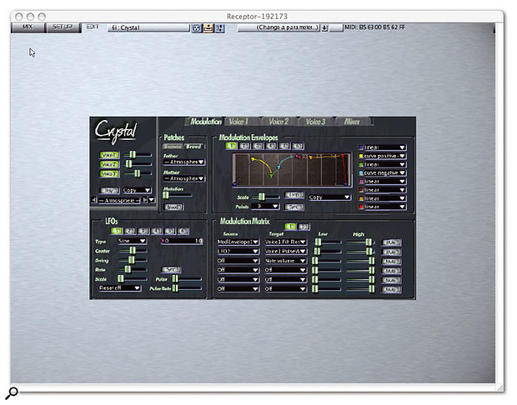The height and width of the screenshot is (405, 517).
Task: Switch to Modulation Matrix page 2
Action: (304, 227)
